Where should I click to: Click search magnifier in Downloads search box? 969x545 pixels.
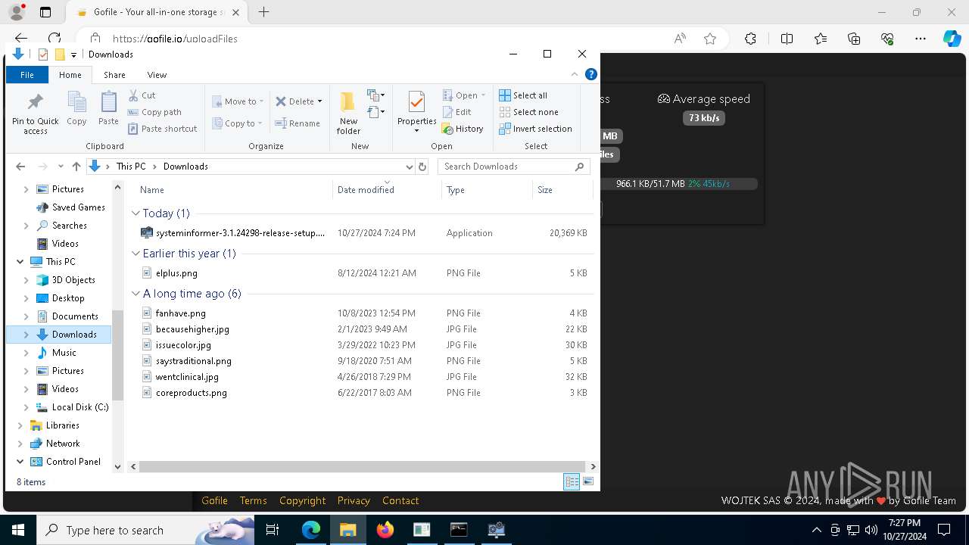tap(580, 167)
